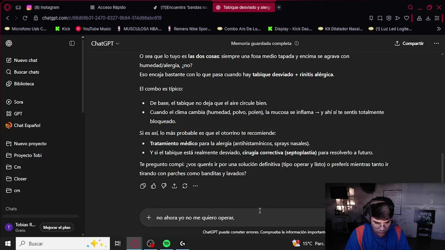This screenshot has width=445, height=250.
Task: Click the Memoria guardada completa info icon
Action: tap(297, 43)
